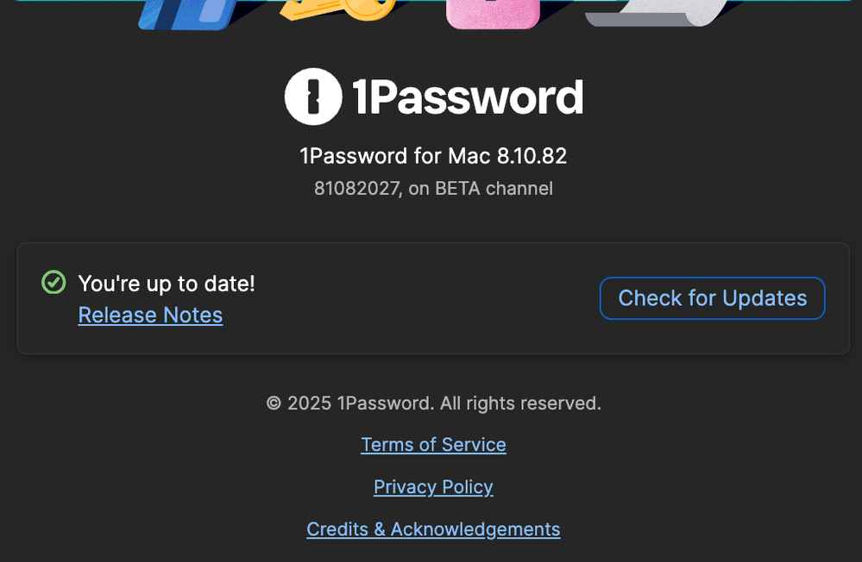
Task: Click the 1Password wordmark text
Action: pos(467,98)
